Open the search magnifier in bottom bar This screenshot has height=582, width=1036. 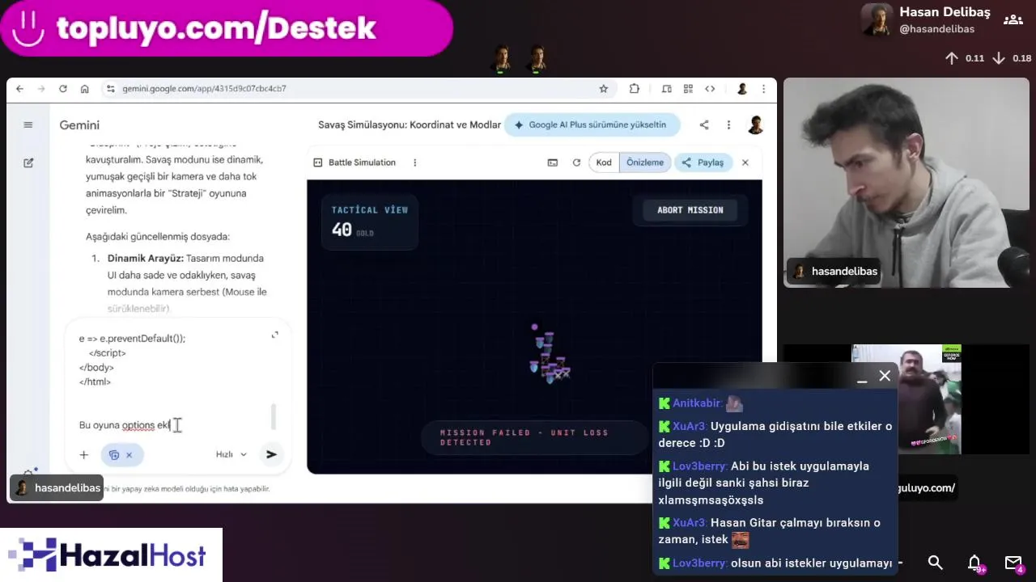click(936, 563)
